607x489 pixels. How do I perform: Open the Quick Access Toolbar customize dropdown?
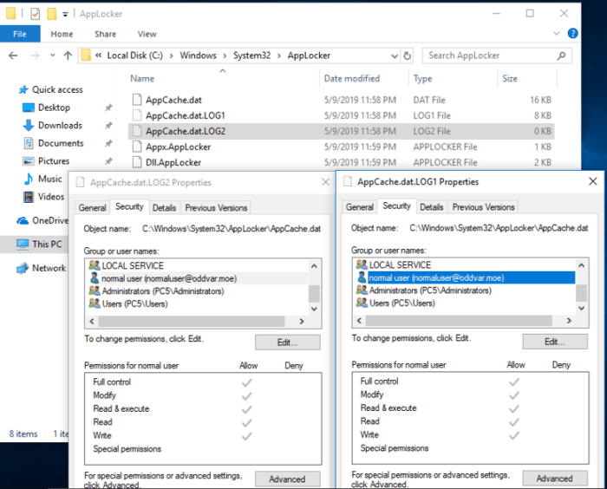pyautogui.click(x=65, y=14)
